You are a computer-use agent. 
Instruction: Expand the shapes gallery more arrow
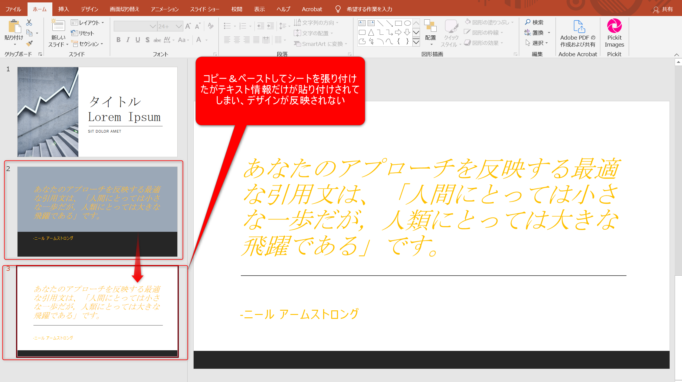tap(416, 42)
